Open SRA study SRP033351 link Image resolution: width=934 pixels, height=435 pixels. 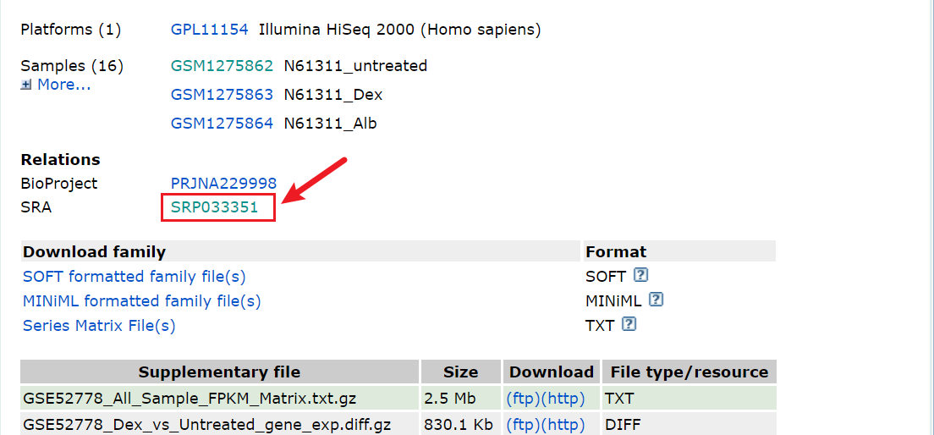click(214, 207)
